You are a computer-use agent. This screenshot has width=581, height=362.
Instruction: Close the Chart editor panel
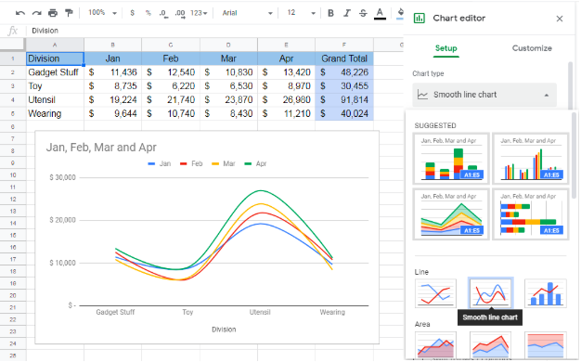(560, 19)
